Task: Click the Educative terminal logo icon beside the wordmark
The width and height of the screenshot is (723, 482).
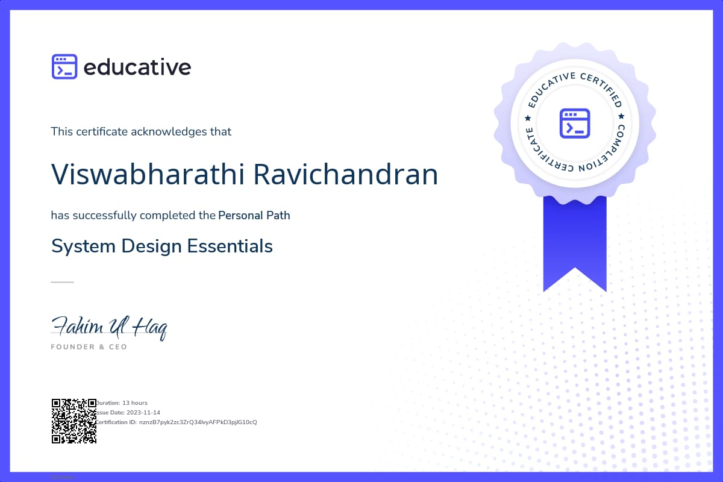Action: click(64, 67)
